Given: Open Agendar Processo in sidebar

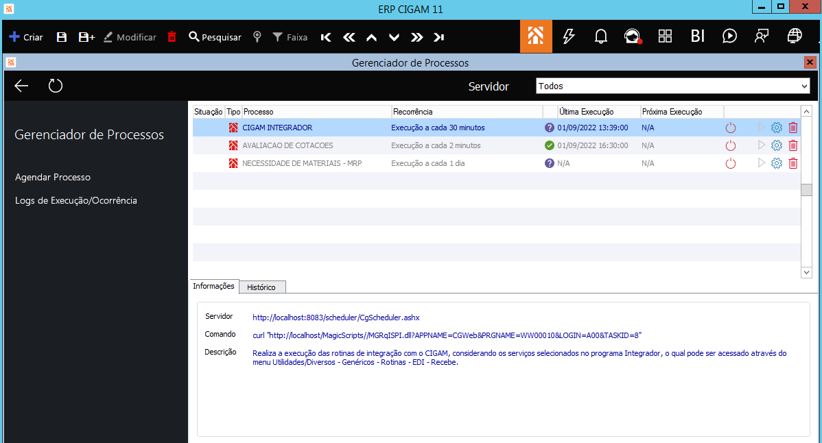Looking at the screenshot, I should tap(53, 177).
